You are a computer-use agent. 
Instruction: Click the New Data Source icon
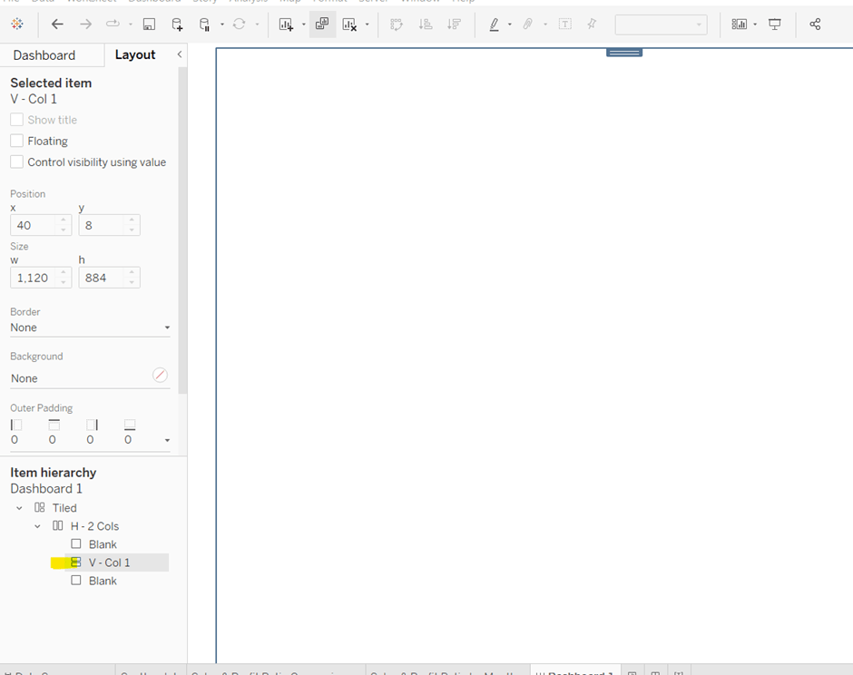click(177, 24)
